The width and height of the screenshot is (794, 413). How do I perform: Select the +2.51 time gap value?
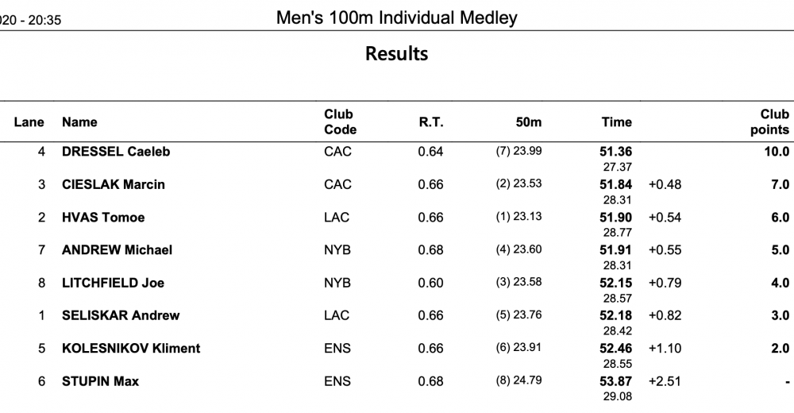[x=665, y=381]
